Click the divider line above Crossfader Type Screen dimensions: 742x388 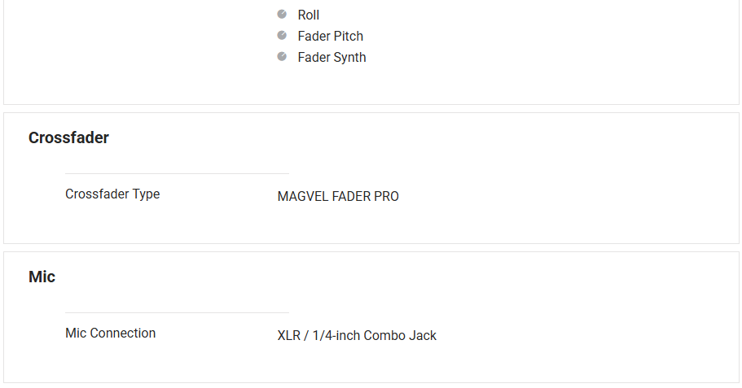[177, 173]
